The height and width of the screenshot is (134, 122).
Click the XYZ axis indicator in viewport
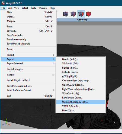pos(6,122)
